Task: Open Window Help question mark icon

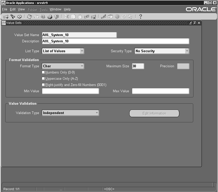Action: coord(141,17)
